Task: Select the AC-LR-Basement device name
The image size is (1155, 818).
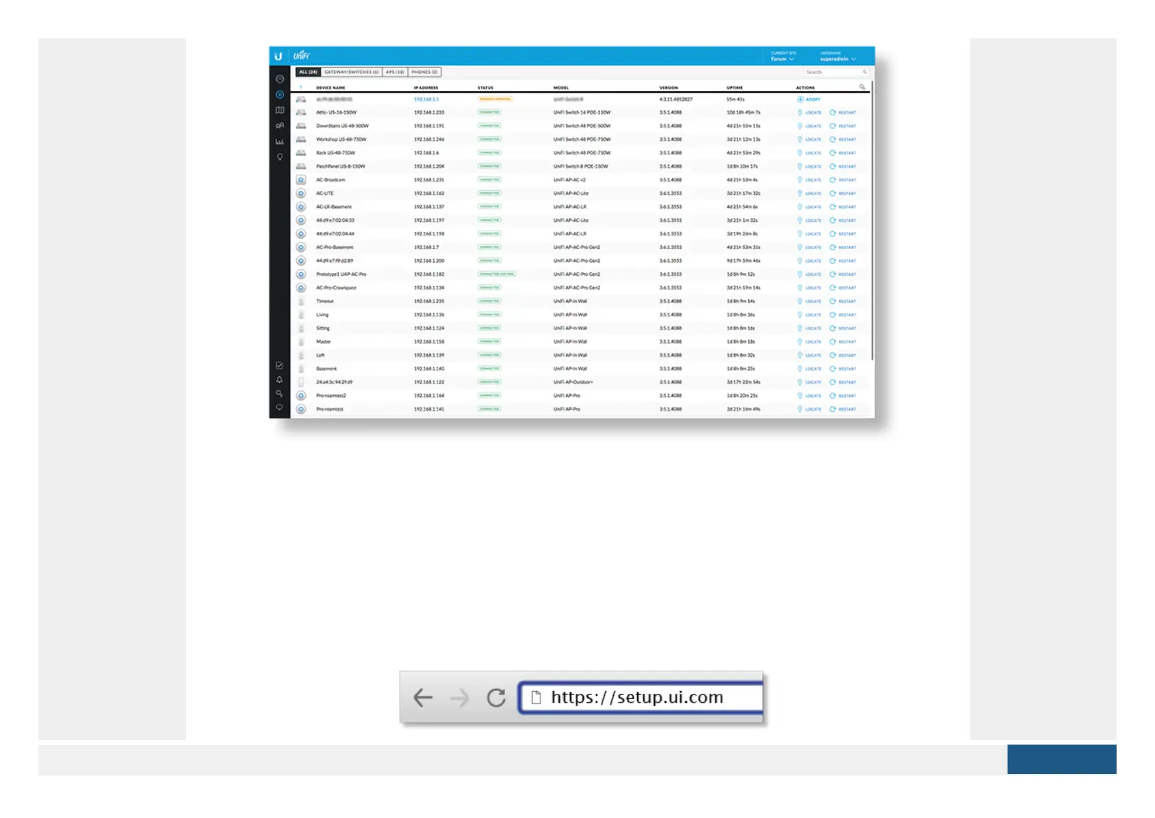Action: tap(333, 207)
